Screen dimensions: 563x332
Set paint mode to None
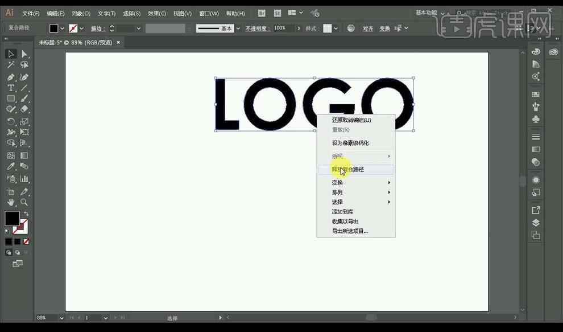point(26,241)
